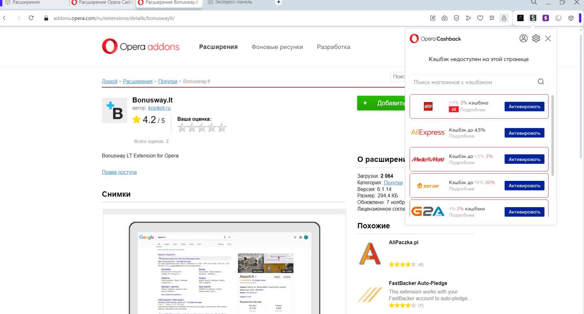The image size is (584, 314).
Task: Open Opera Cashback settings gear
Action: tap(536, 39)
